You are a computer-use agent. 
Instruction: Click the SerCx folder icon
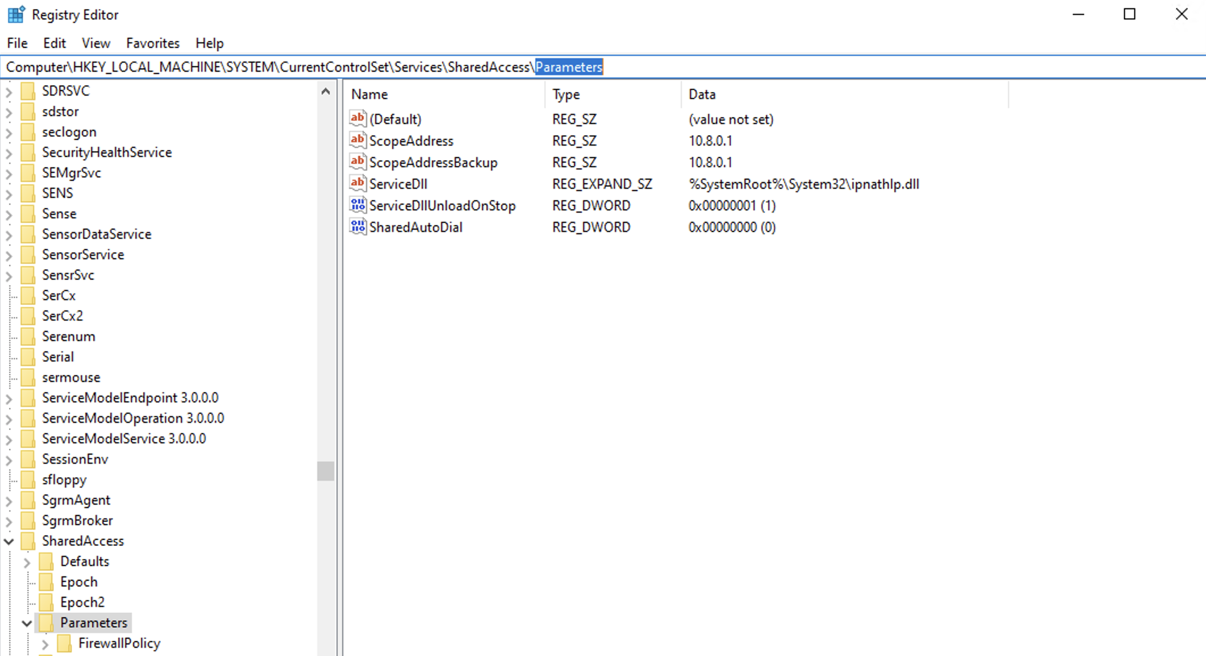(28, 296)
